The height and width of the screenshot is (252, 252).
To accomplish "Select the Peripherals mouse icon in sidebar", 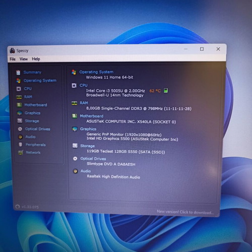I will point(20,145).
